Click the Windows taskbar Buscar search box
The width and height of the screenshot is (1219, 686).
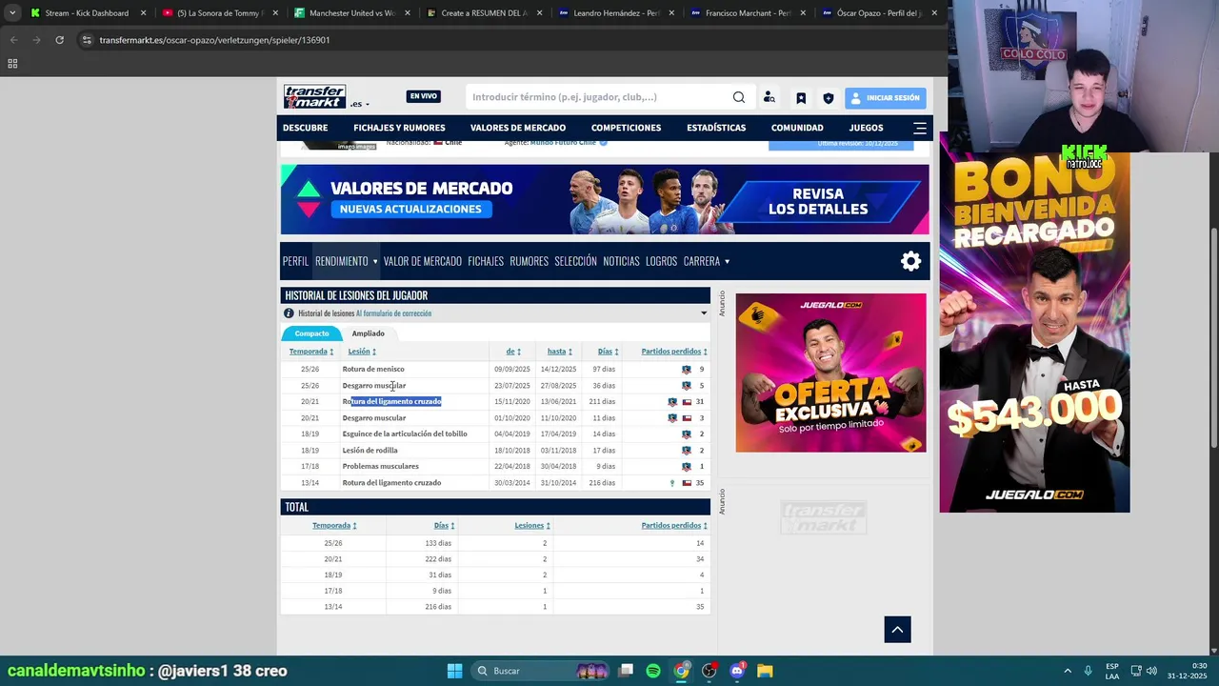539,671
